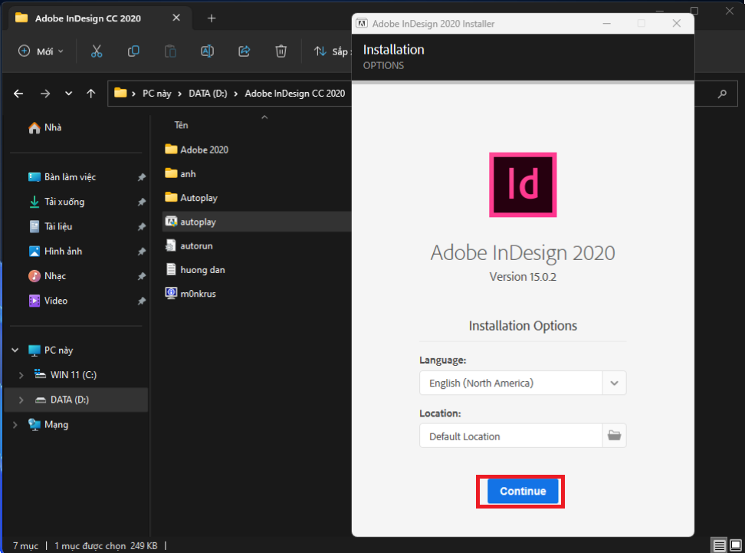Go up one folder level arrow
The image size is (745, 553).
click(91, 94)
